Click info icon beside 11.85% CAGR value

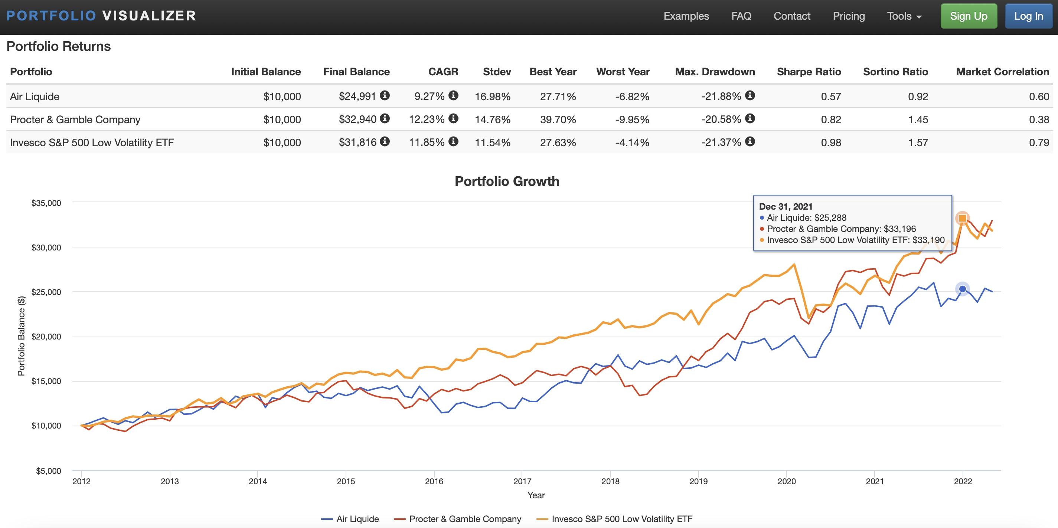point(453,142)
